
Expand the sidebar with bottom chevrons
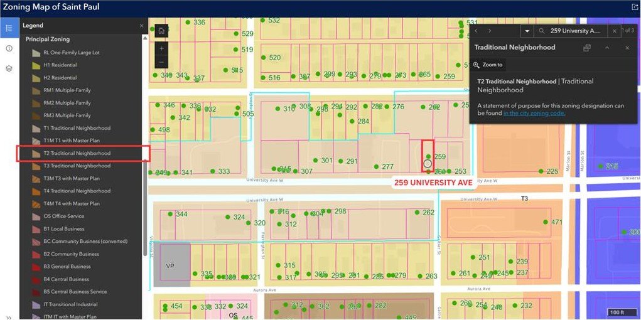pyautogui.click(x=9, y=317)
